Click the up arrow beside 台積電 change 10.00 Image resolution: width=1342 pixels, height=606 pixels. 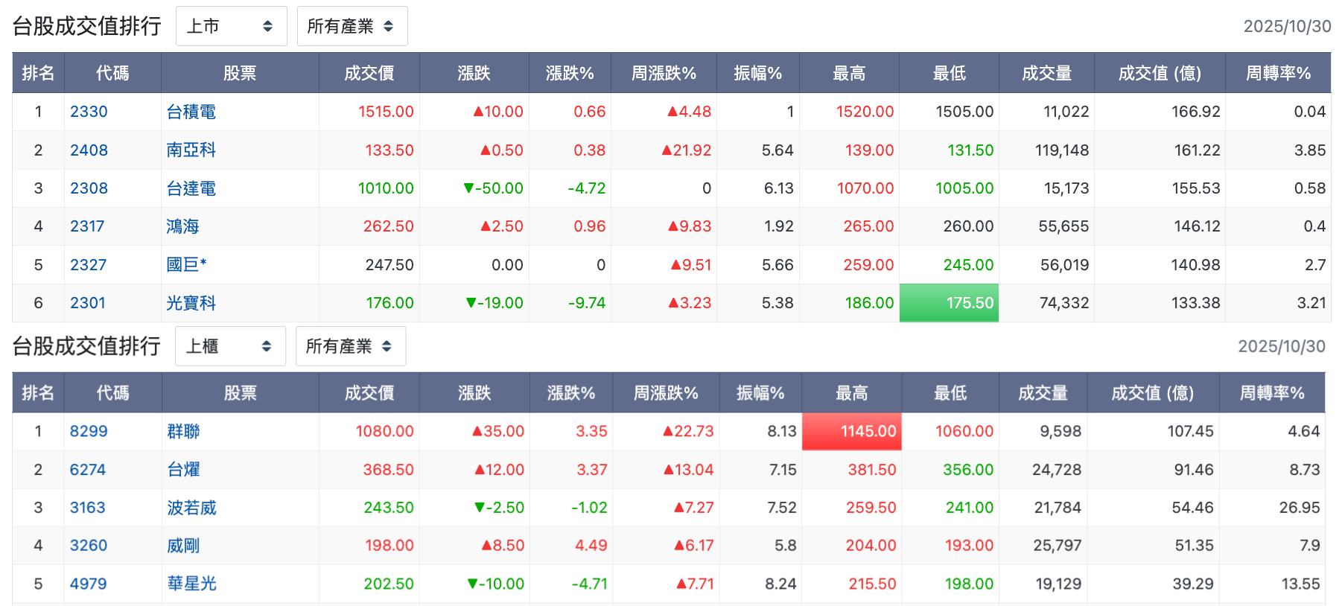[x=478, y=112]
